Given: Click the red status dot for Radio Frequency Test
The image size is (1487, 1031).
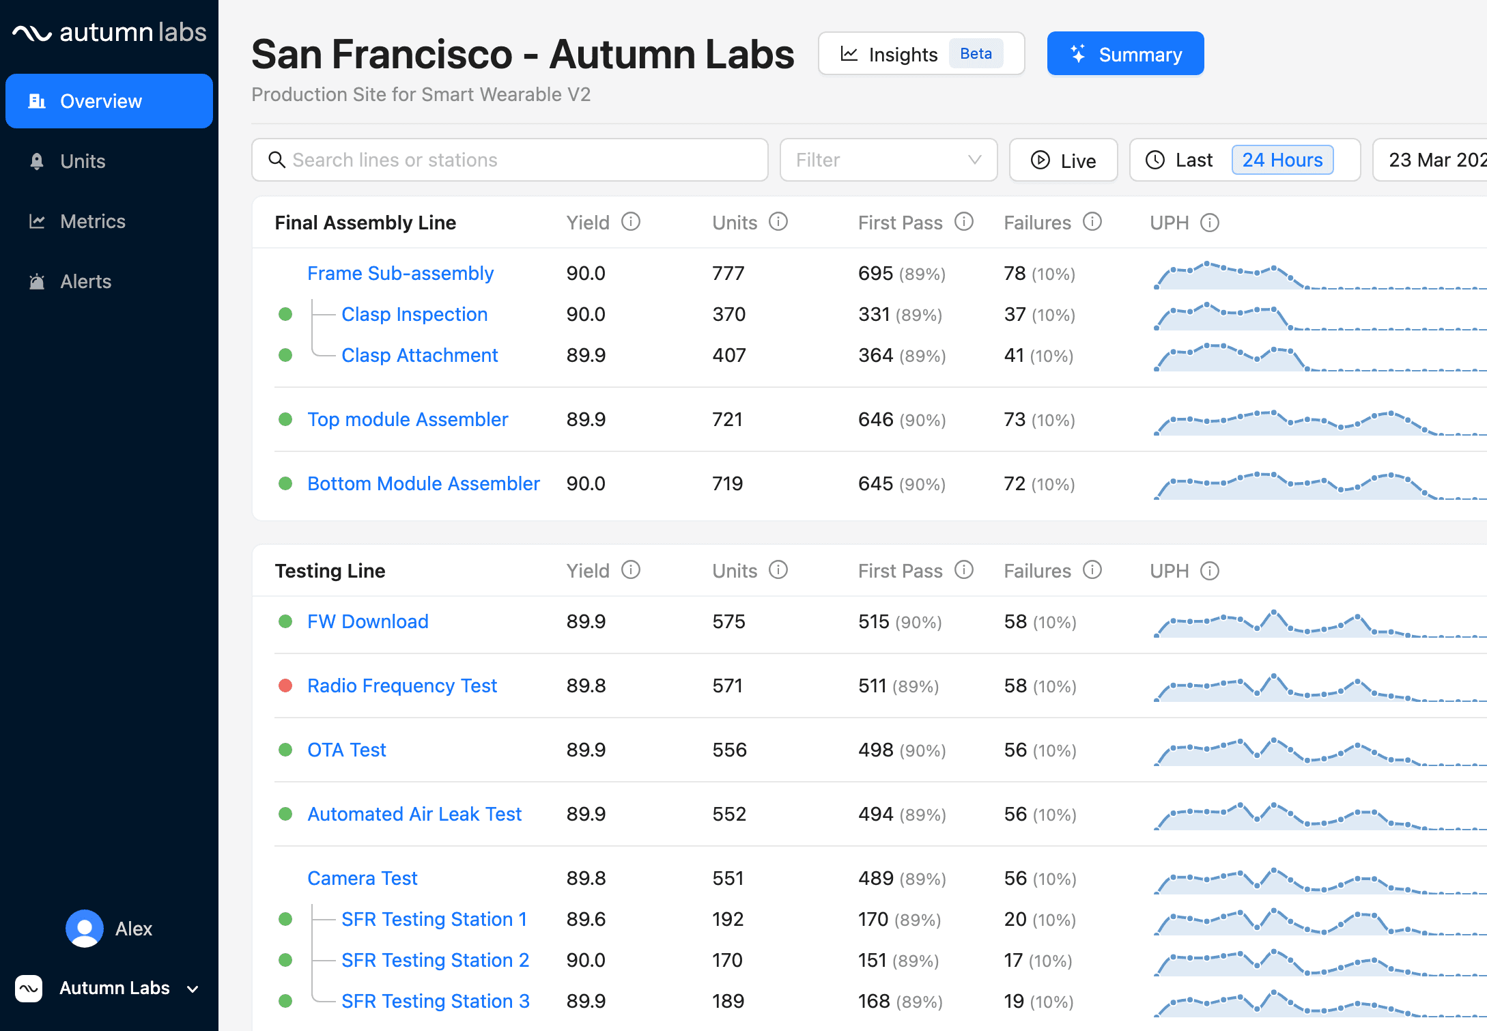Looking at the screenshot, I should (x=285, y=686).
